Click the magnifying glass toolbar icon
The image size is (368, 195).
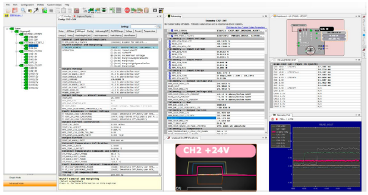(23, 10)
